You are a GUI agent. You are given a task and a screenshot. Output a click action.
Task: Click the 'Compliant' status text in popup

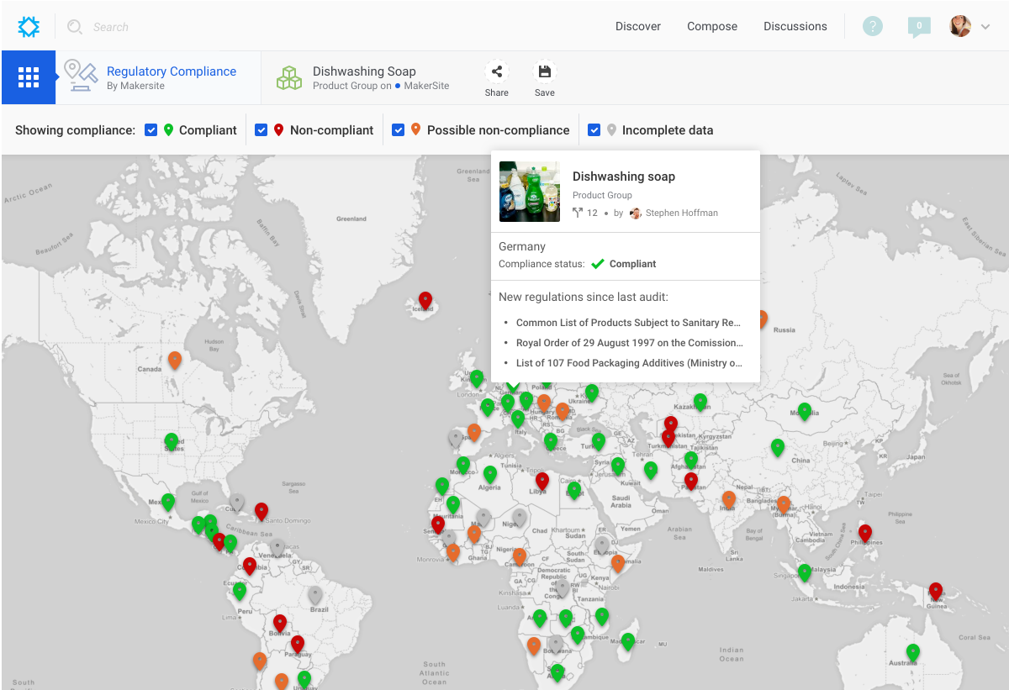click(x=633, y=264)
